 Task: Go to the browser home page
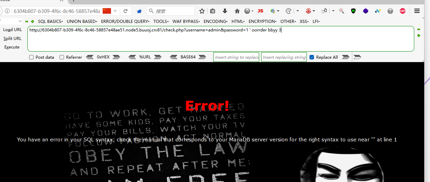click(237, 11)
